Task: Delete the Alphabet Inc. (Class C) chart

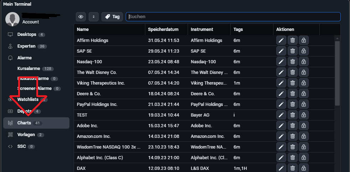Action: point(292,158)
